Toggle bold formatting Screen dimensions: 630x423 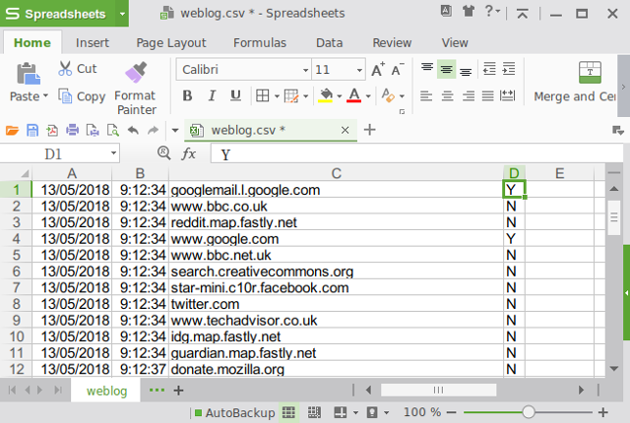(x=187, y=95)
